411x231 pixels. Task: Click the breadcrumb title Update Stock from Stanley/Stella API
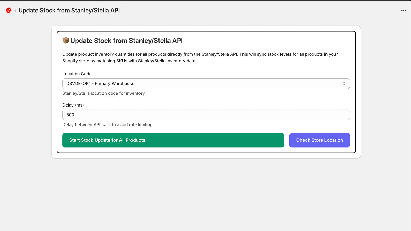(69, 10)
